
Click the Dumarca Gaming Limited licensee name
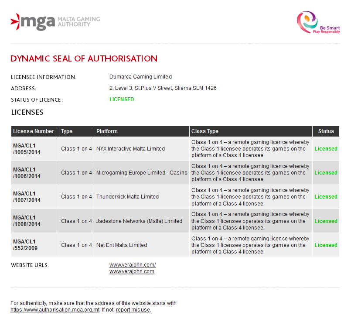pos(140,77)
